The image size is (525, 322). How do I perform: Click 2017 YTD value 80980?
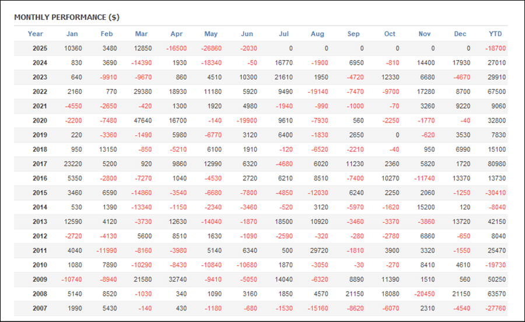coord(496,164)
